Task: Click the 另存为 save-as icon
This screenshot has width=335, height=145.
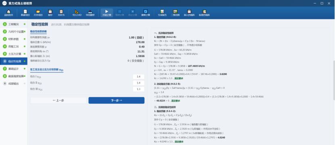Action: click(x=61, y=13)
